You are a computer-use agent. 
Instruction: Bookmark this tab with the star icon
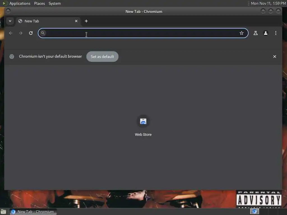(x=242, y=33)
